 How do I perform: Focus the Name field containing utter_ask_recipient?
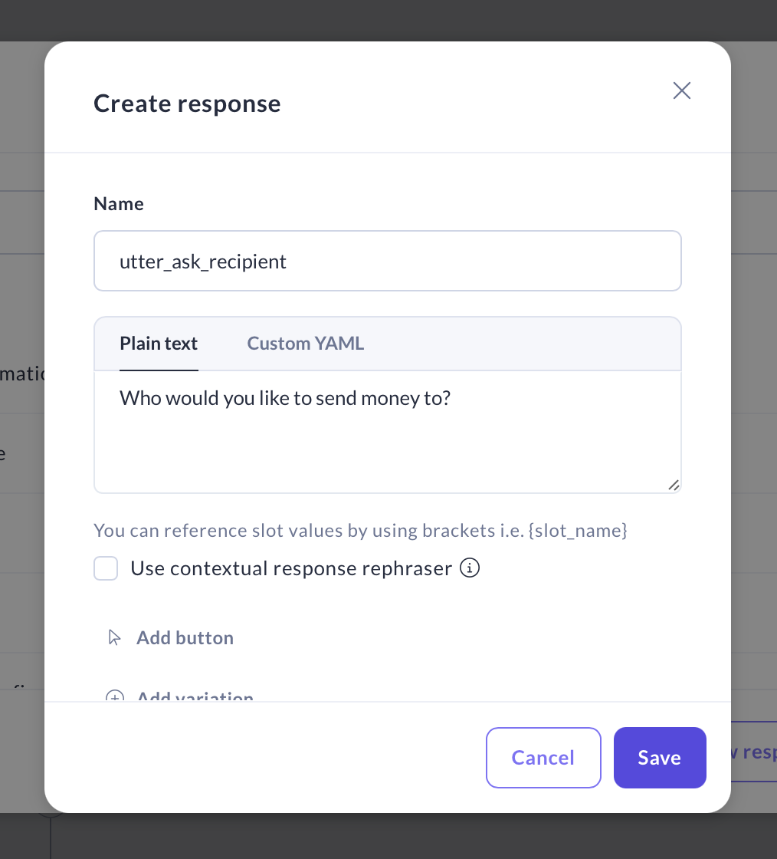point(387,262)
